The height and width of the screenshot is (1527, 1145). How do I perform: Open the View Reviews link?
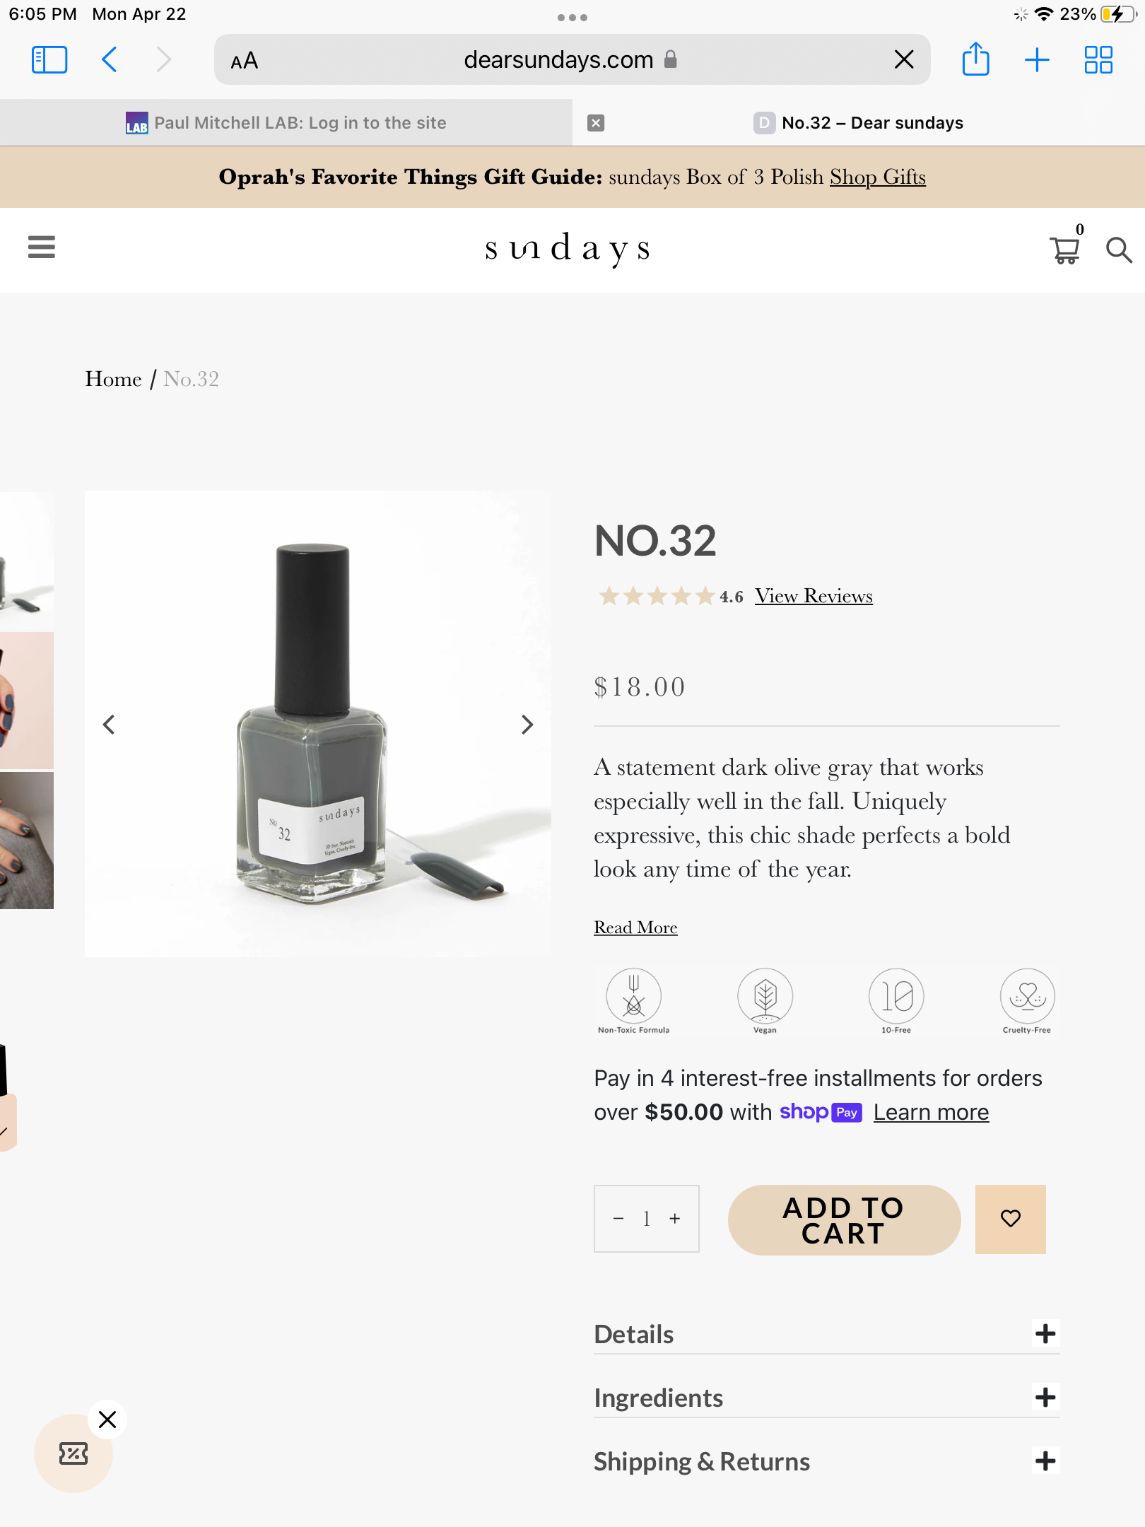(814, 596)
